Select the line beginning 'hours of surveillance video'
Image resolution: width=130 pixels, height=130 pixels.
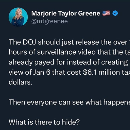69,52
